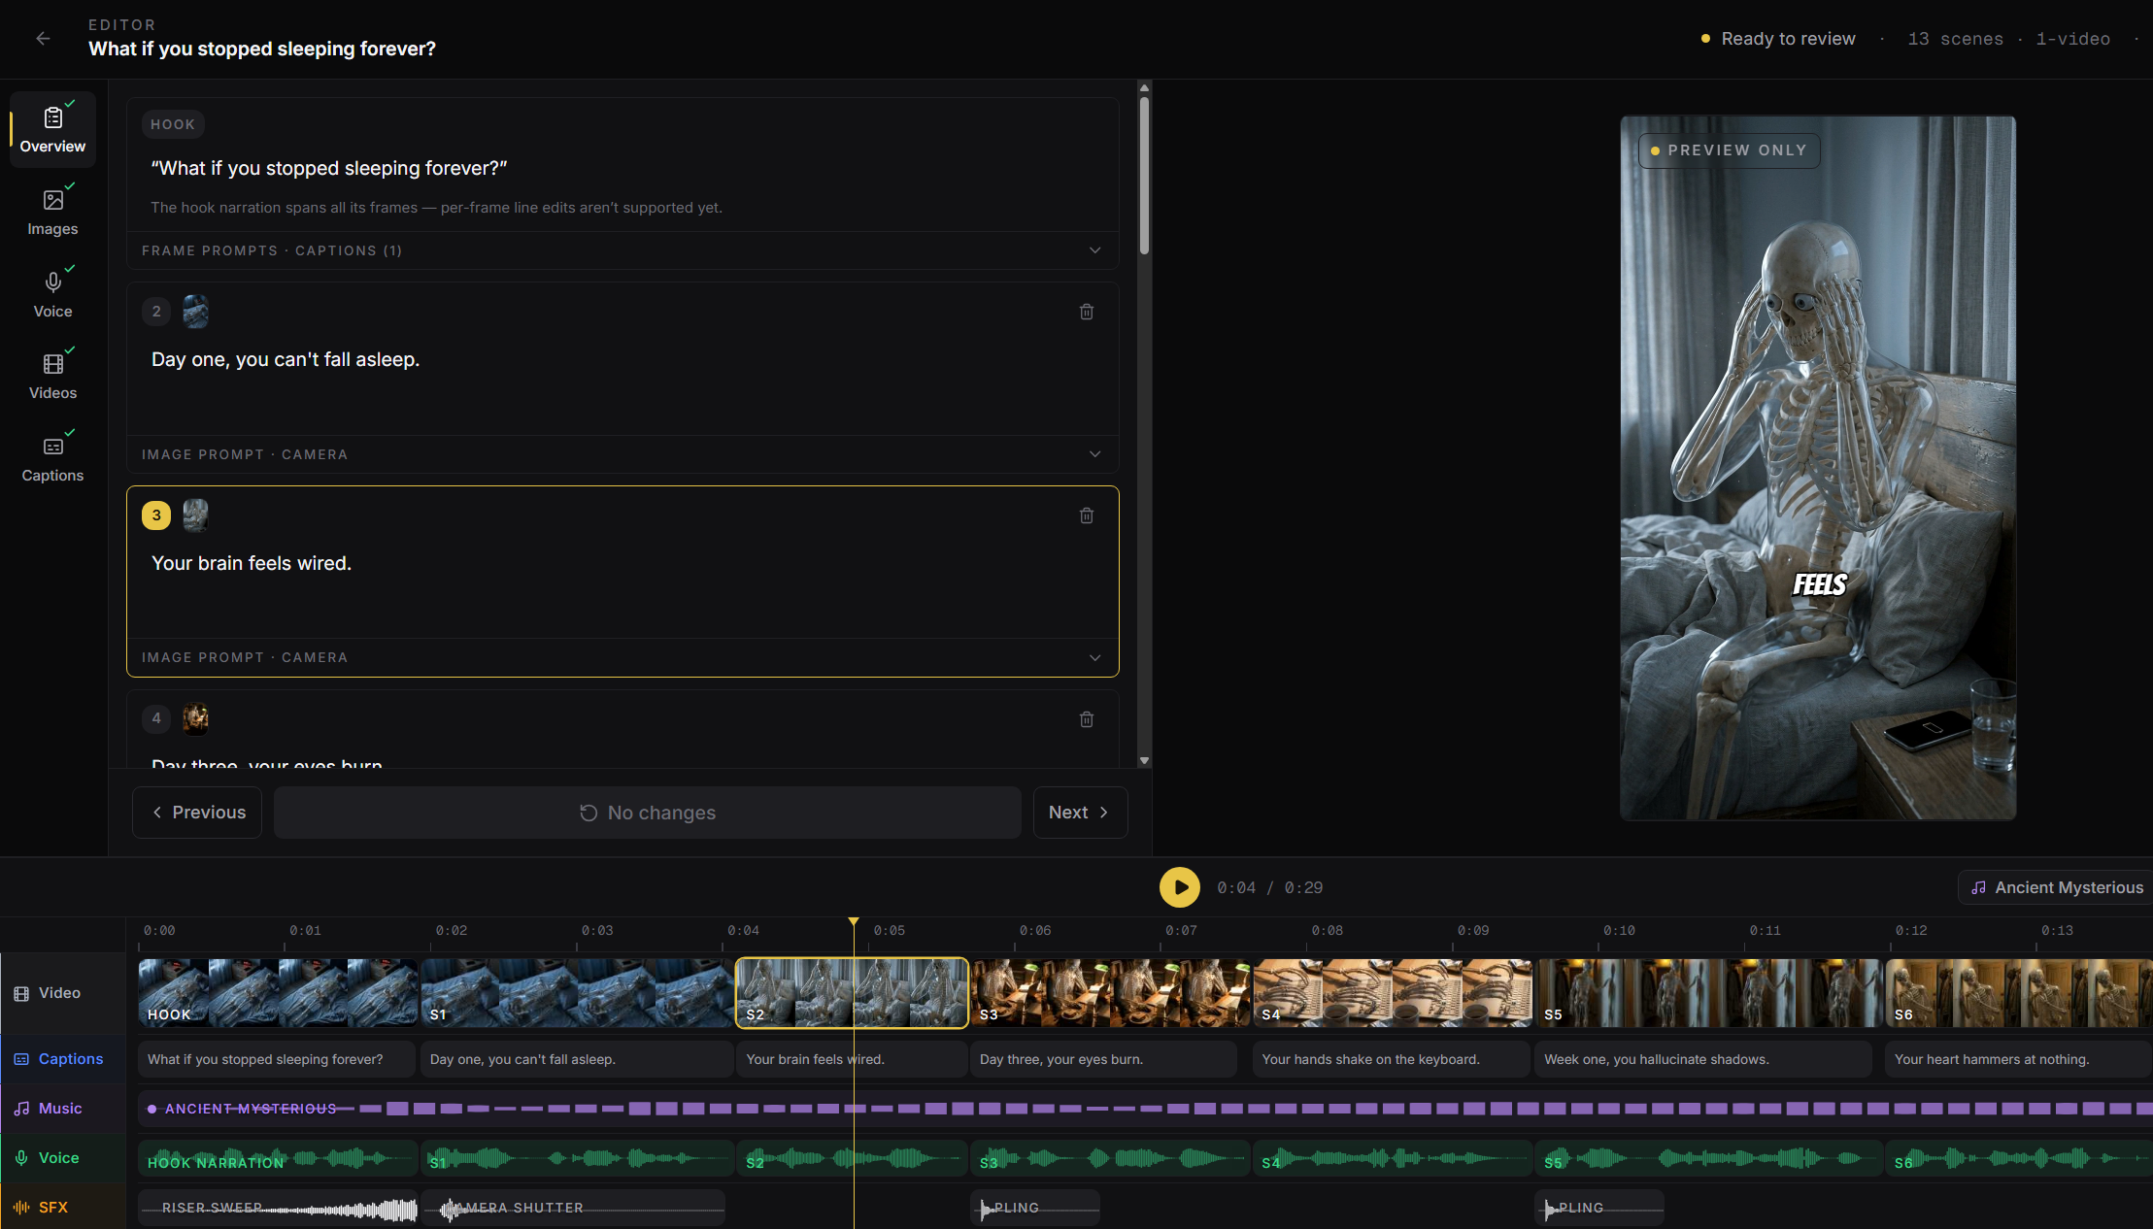Edit text 'Day one, you can't fall asleep.'
The image size is (2153, 1229).
pos(286,359)
